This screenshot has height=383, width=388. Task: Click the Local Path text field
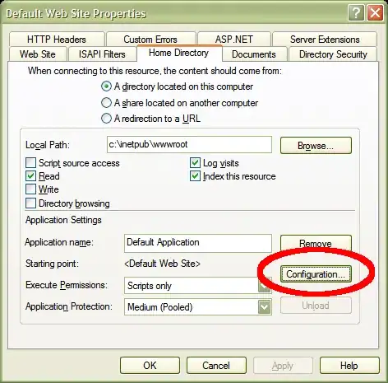[x=189, y=144]
